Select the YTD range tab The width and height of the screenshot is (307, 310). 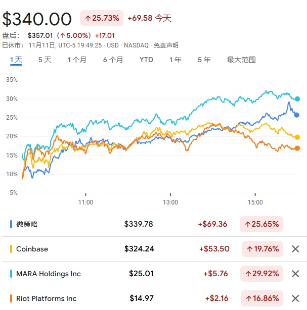coord(146,60)
